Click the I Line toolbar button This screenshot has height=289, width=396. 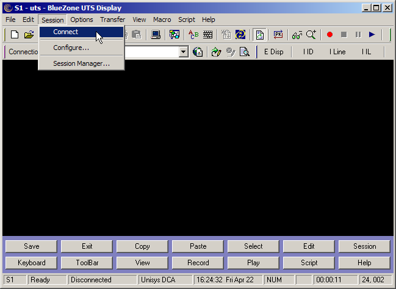coord(337,52)
